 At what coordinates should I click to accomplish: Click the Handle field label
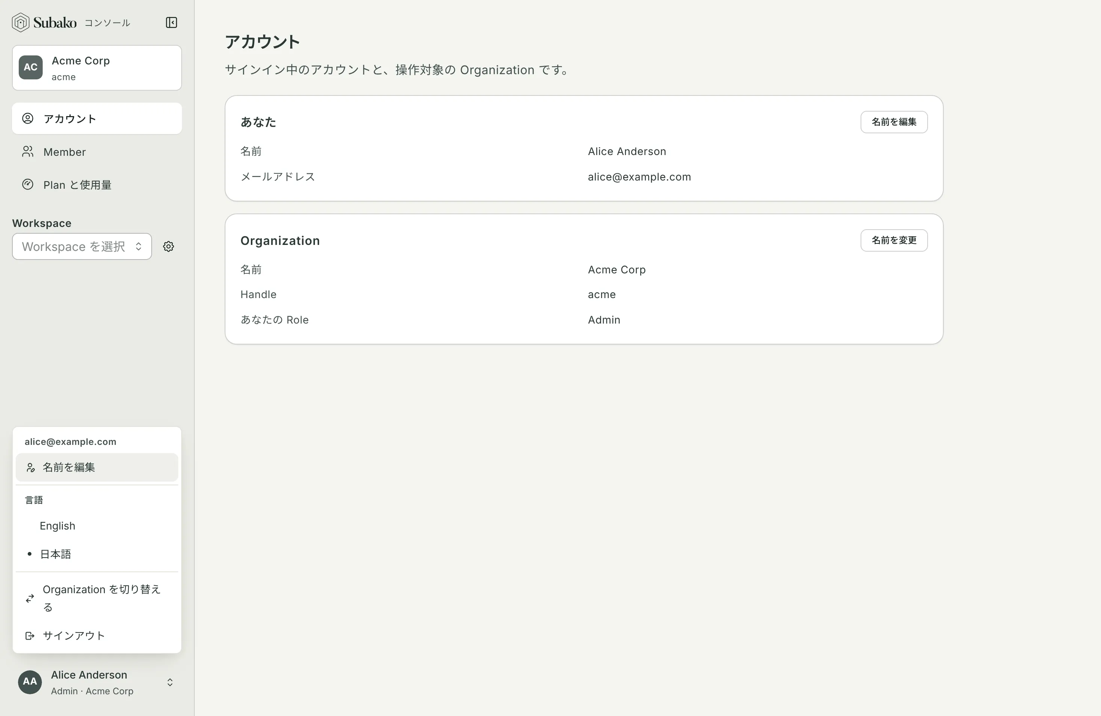(x=258, y=295)
